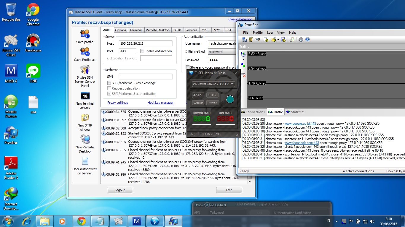Click the Proxifier print toolbar icon
The width and height of the screenshot is (405, 227).
coord(301,40)
